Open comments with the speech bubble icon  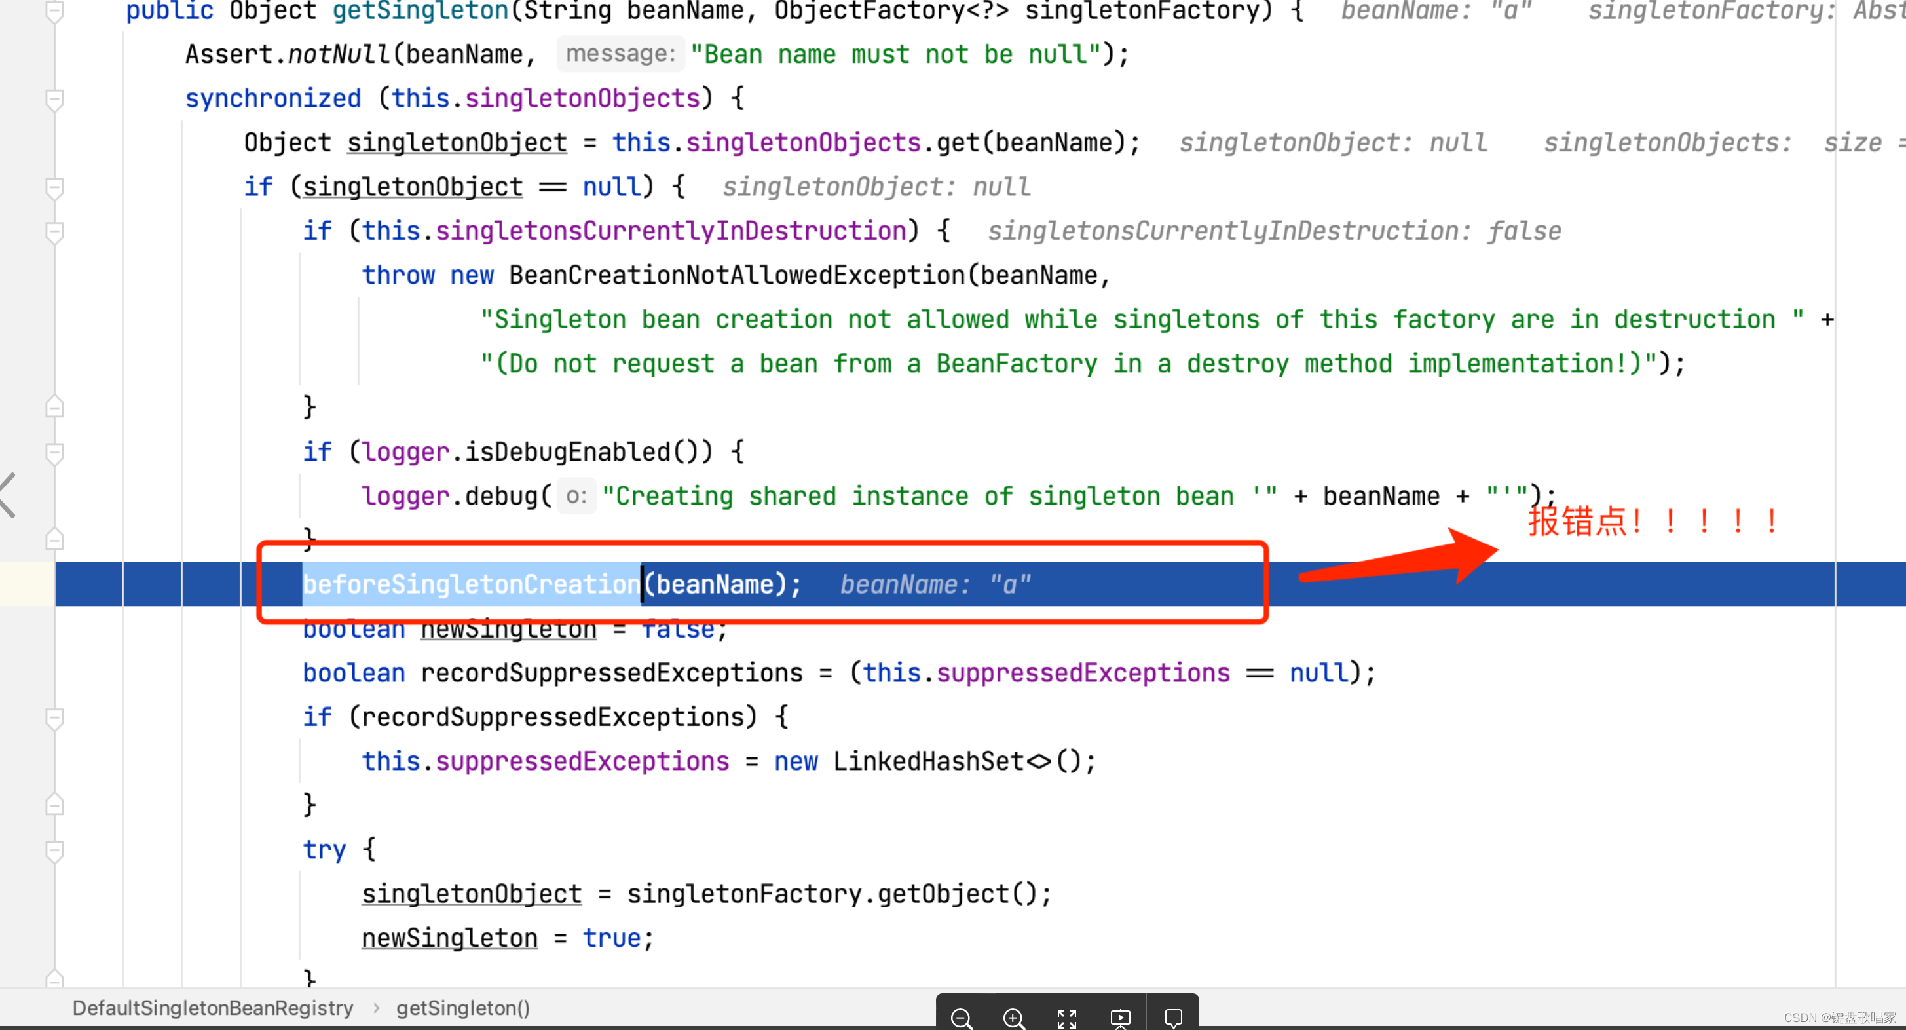(x=1174, y=1018)
